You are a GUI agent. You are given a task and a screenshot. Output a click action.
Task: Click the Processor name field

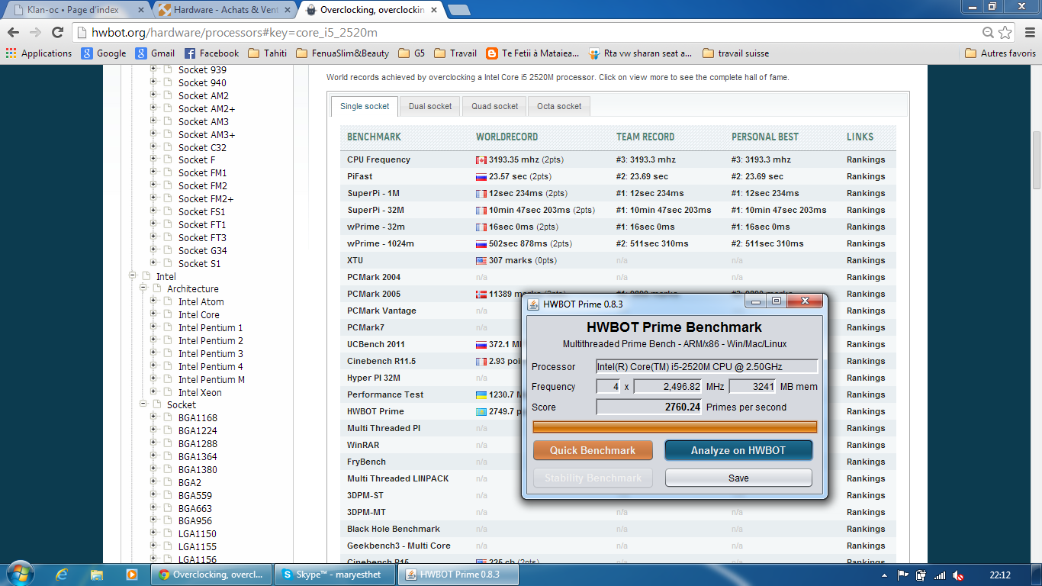pyautogui.click(x=707, y=367)
